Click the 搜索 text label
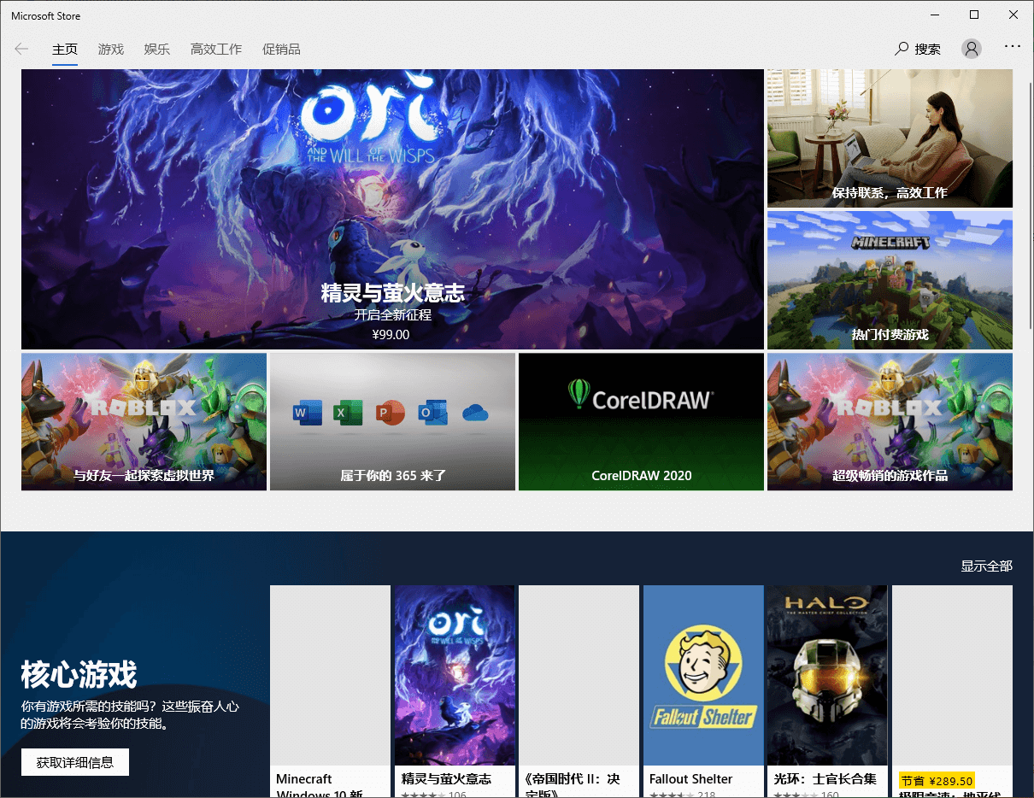This screenshot has width=1034, height=798. coord(928,50)
